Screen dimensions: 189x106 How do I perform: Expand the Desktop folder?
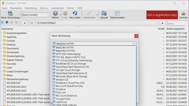[1, 44]
